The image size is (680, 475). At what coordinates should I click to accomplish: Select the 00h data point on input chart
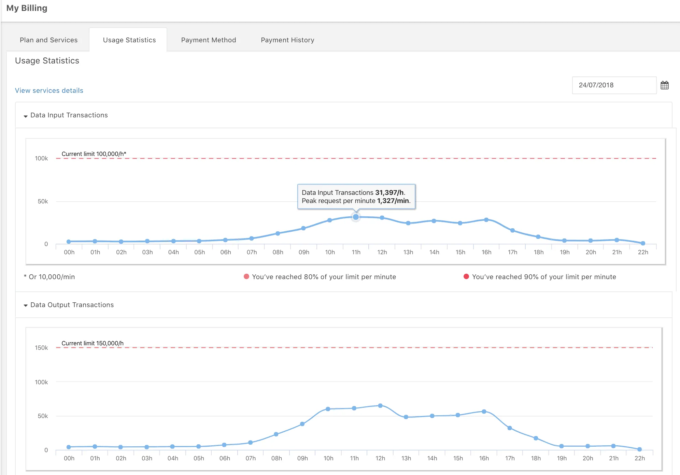tap(69, 241)
